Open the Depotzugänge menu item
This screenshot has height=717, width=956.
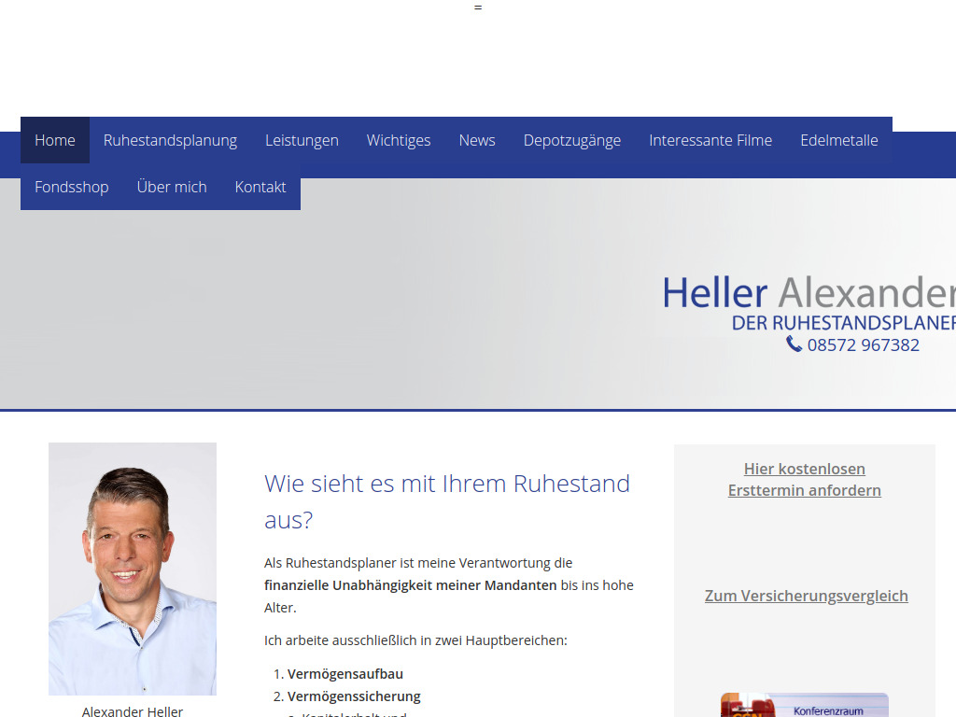click(x=572, y=140)
